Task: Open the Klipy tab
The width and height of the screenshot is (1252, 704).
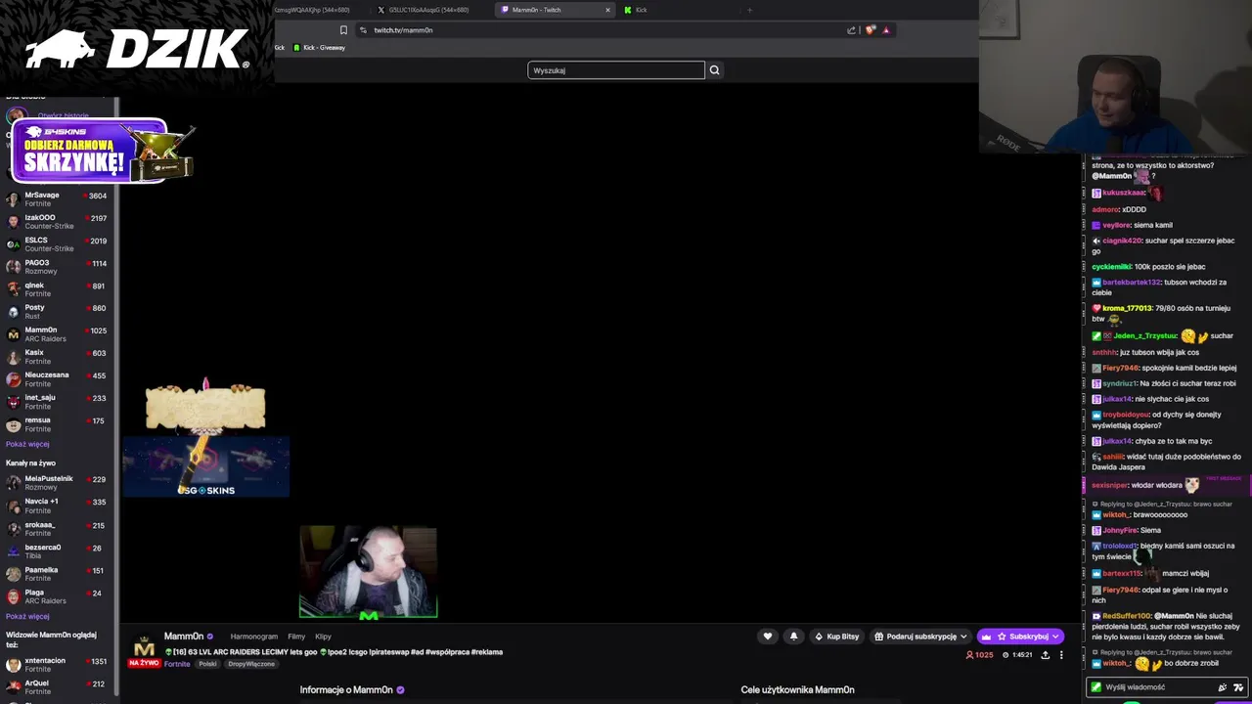Action: click(323, 637)
